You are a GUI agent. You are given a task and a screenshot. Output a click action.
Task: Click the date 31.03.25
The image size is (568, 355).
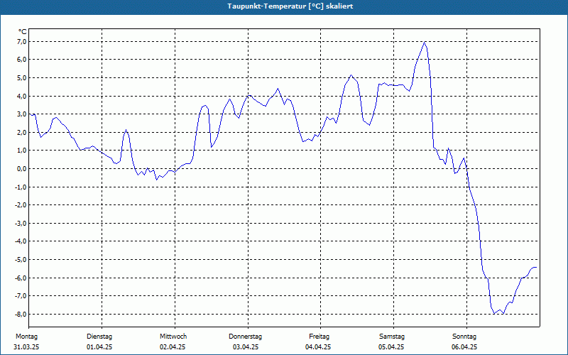[26, 347]
